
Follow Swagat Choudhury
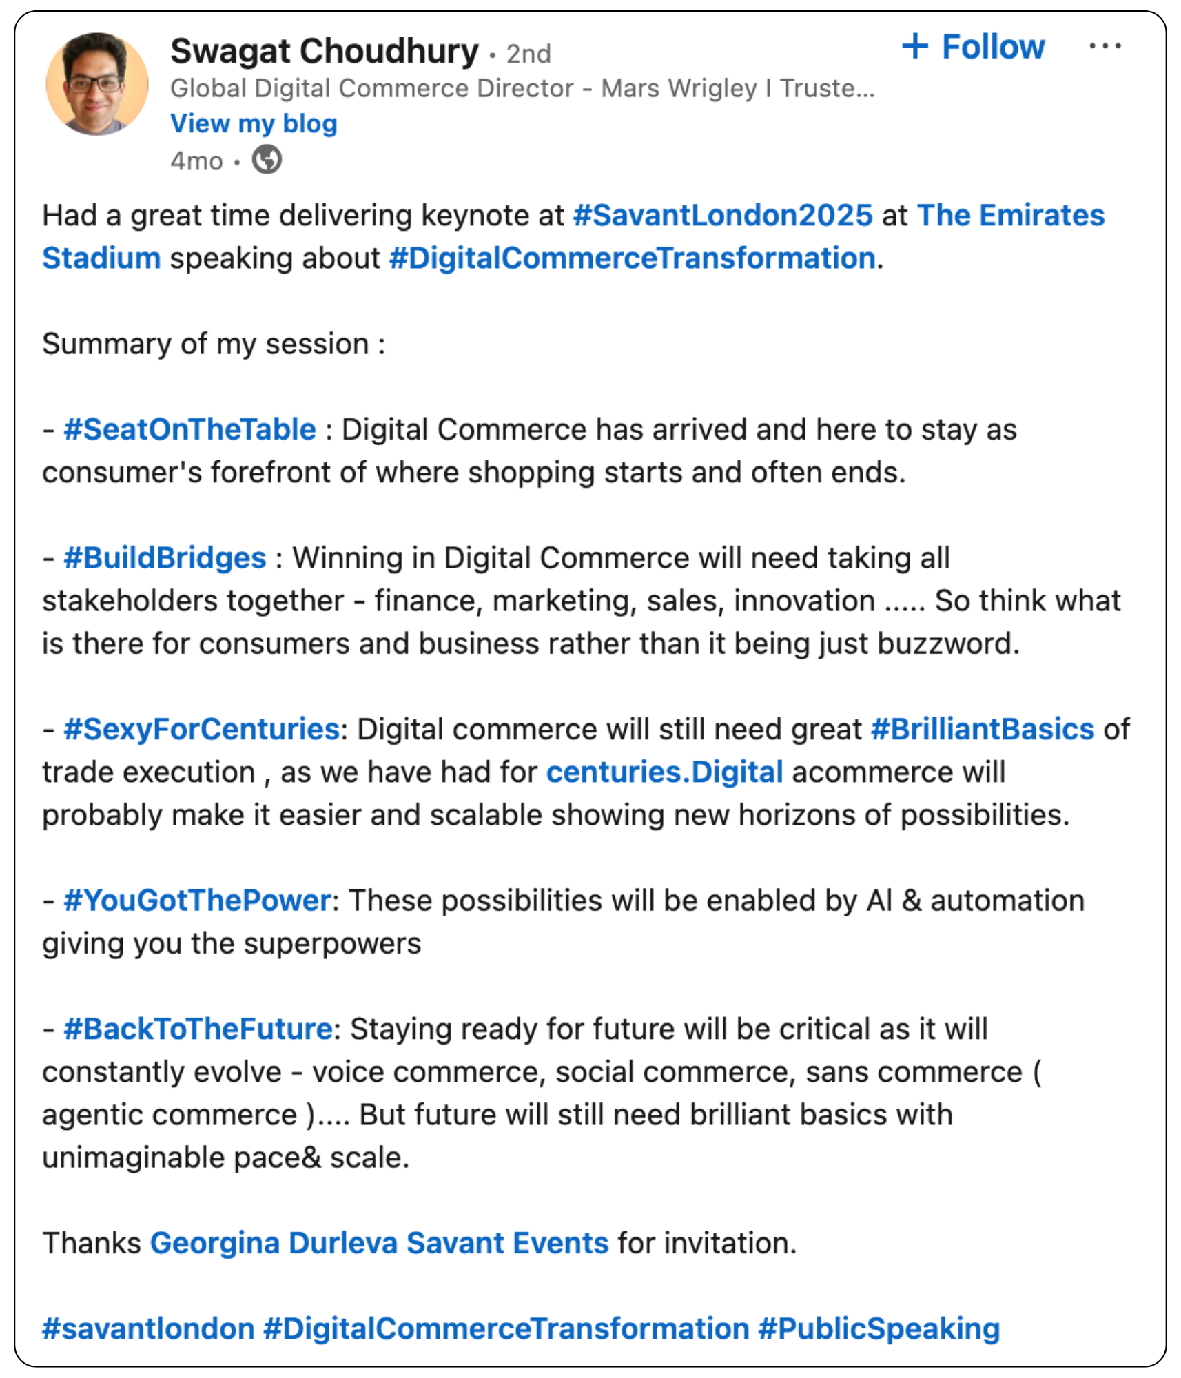click(974, 47)
